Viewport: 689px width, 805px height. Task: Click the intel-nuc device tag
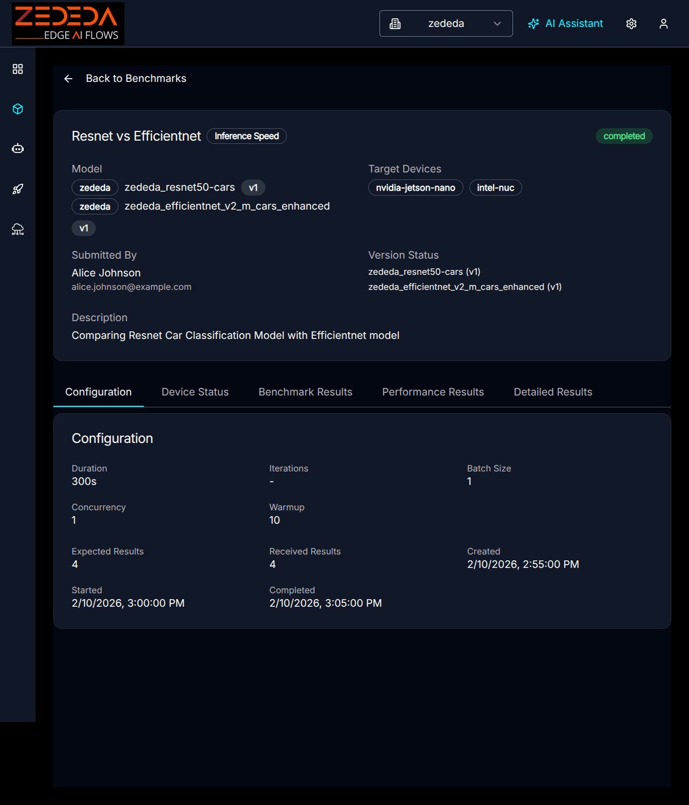[495, 188]
